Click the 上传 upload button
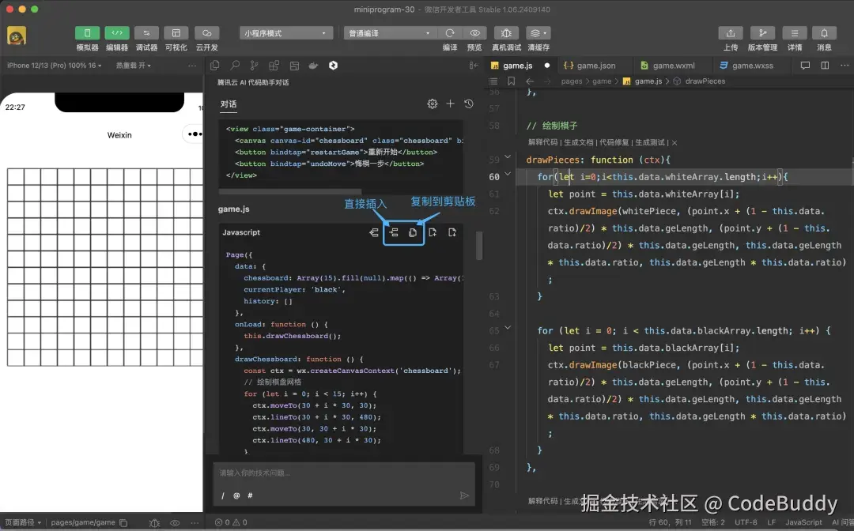 [731, 33]
